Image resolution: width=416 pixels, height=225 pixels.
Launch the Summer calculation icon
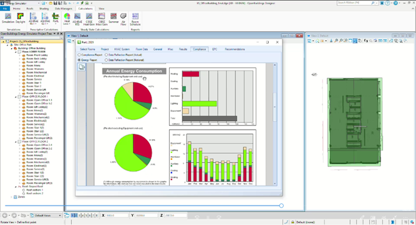(x=114, y=18)
